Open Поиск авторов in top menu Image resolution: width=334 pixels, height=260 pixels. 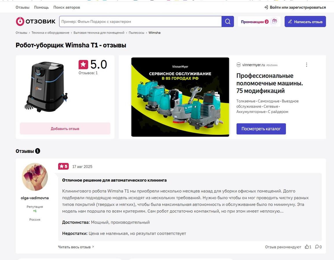point(67,7)
